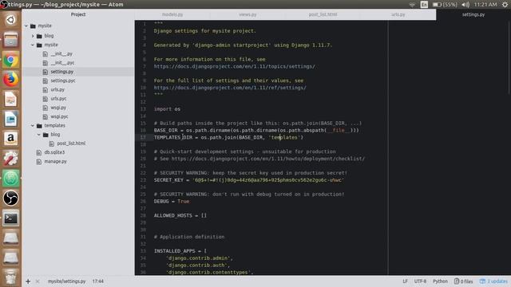Select settings.py in the tree
The image size is (511, 287).
[x=62, y=72]
